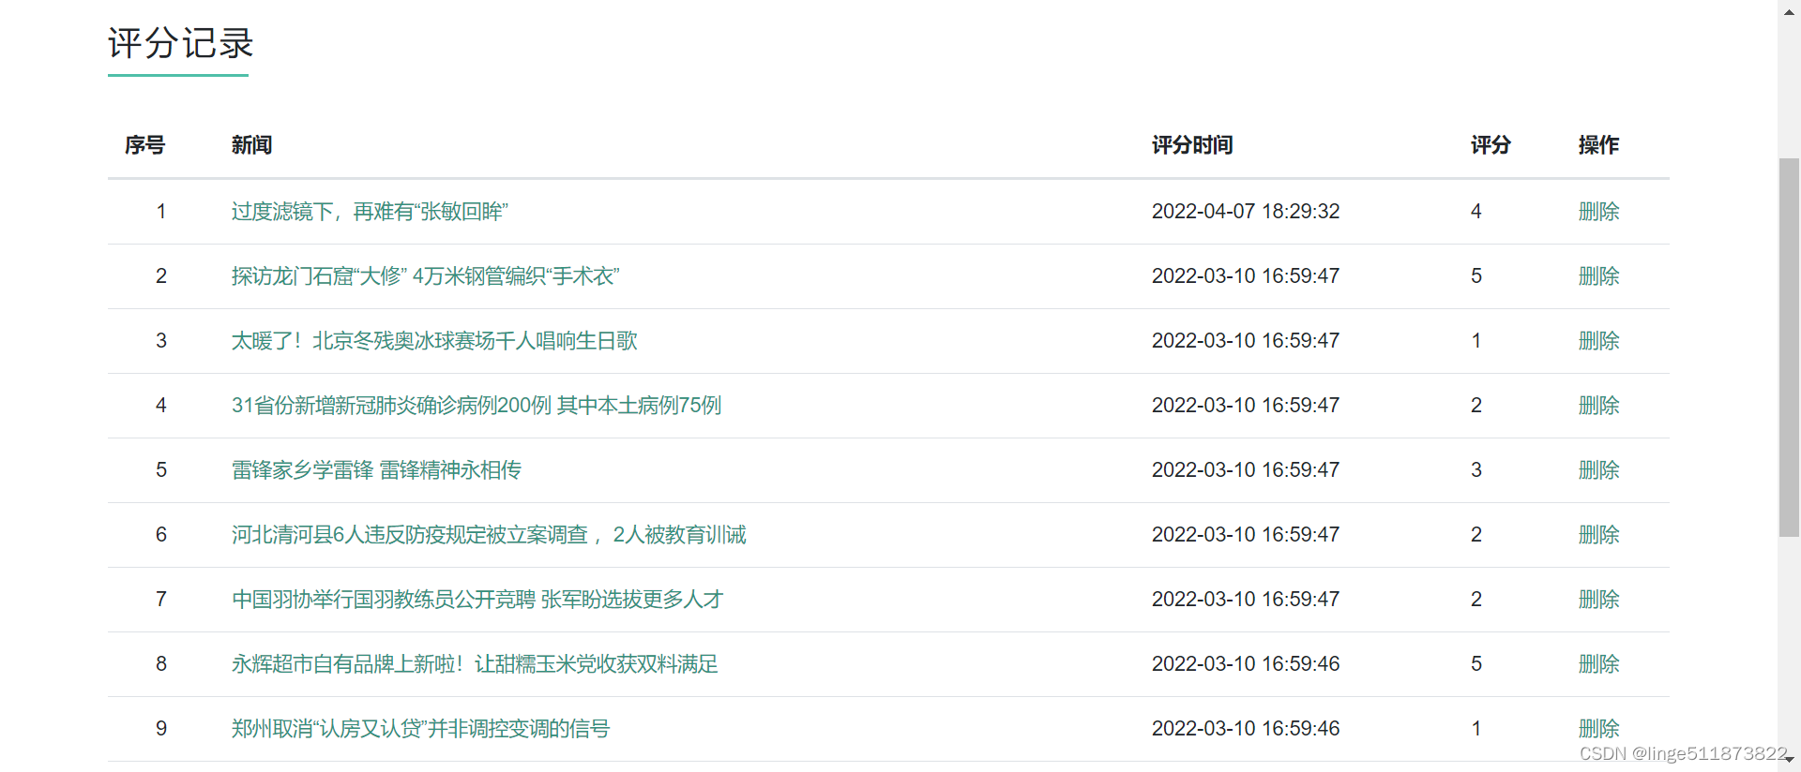
Task: Click the 评分 column header
Action: pos(1491,145)
